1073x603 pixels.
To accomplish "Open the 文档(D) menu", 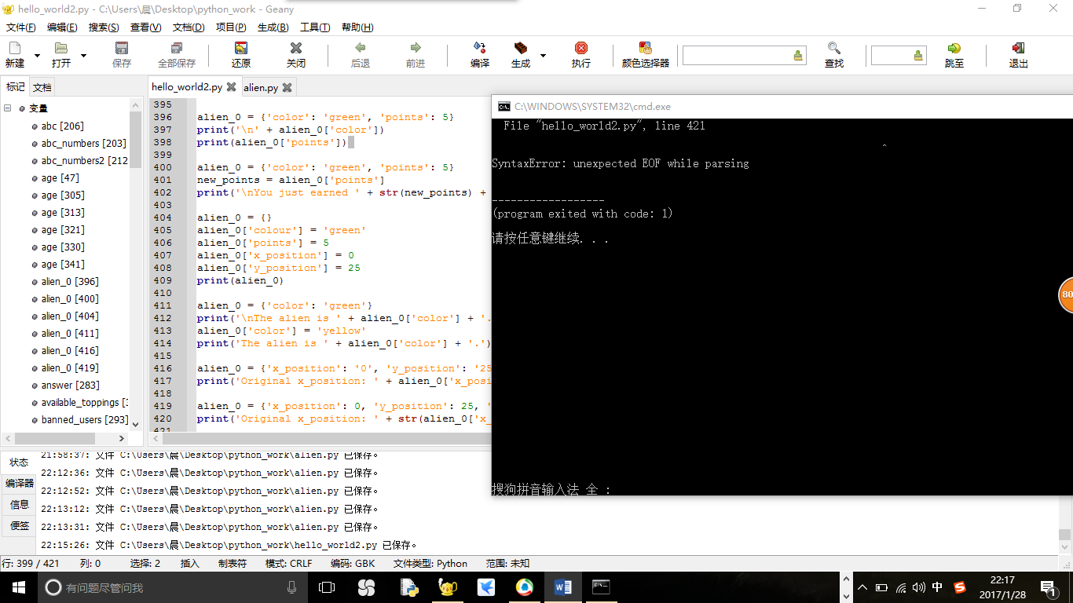I will 188,27.
